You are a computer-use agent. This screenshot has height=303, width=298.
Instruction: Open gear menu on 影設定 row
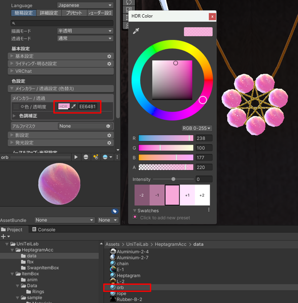(x=109, y=135)
